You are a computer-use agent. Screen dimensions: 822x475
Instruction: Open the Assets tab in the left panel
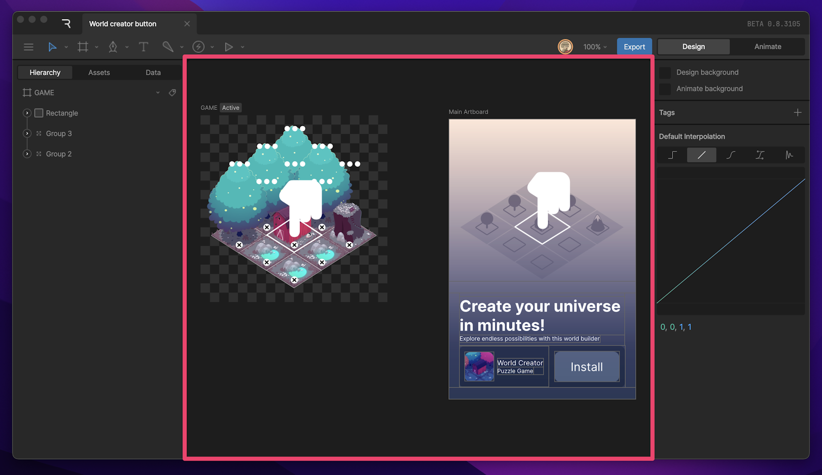coord(99,72)
